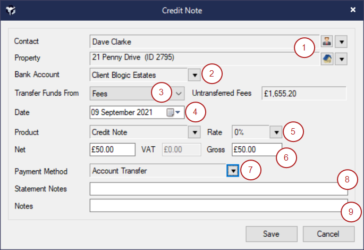Expand the Payment Method dropdown arrow
Image resolution: width=364 pixels, height=250 pixels.
[233, 171]
